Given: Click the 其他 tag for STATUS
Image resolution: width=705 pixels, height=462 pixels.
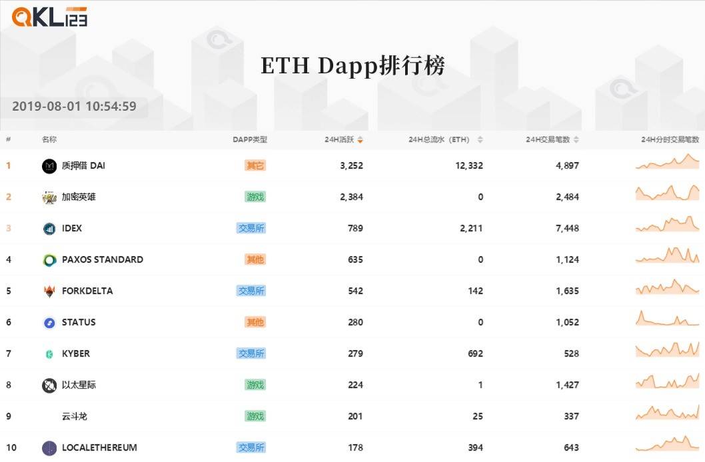Looking at the screenshot, I should (255, 322).
